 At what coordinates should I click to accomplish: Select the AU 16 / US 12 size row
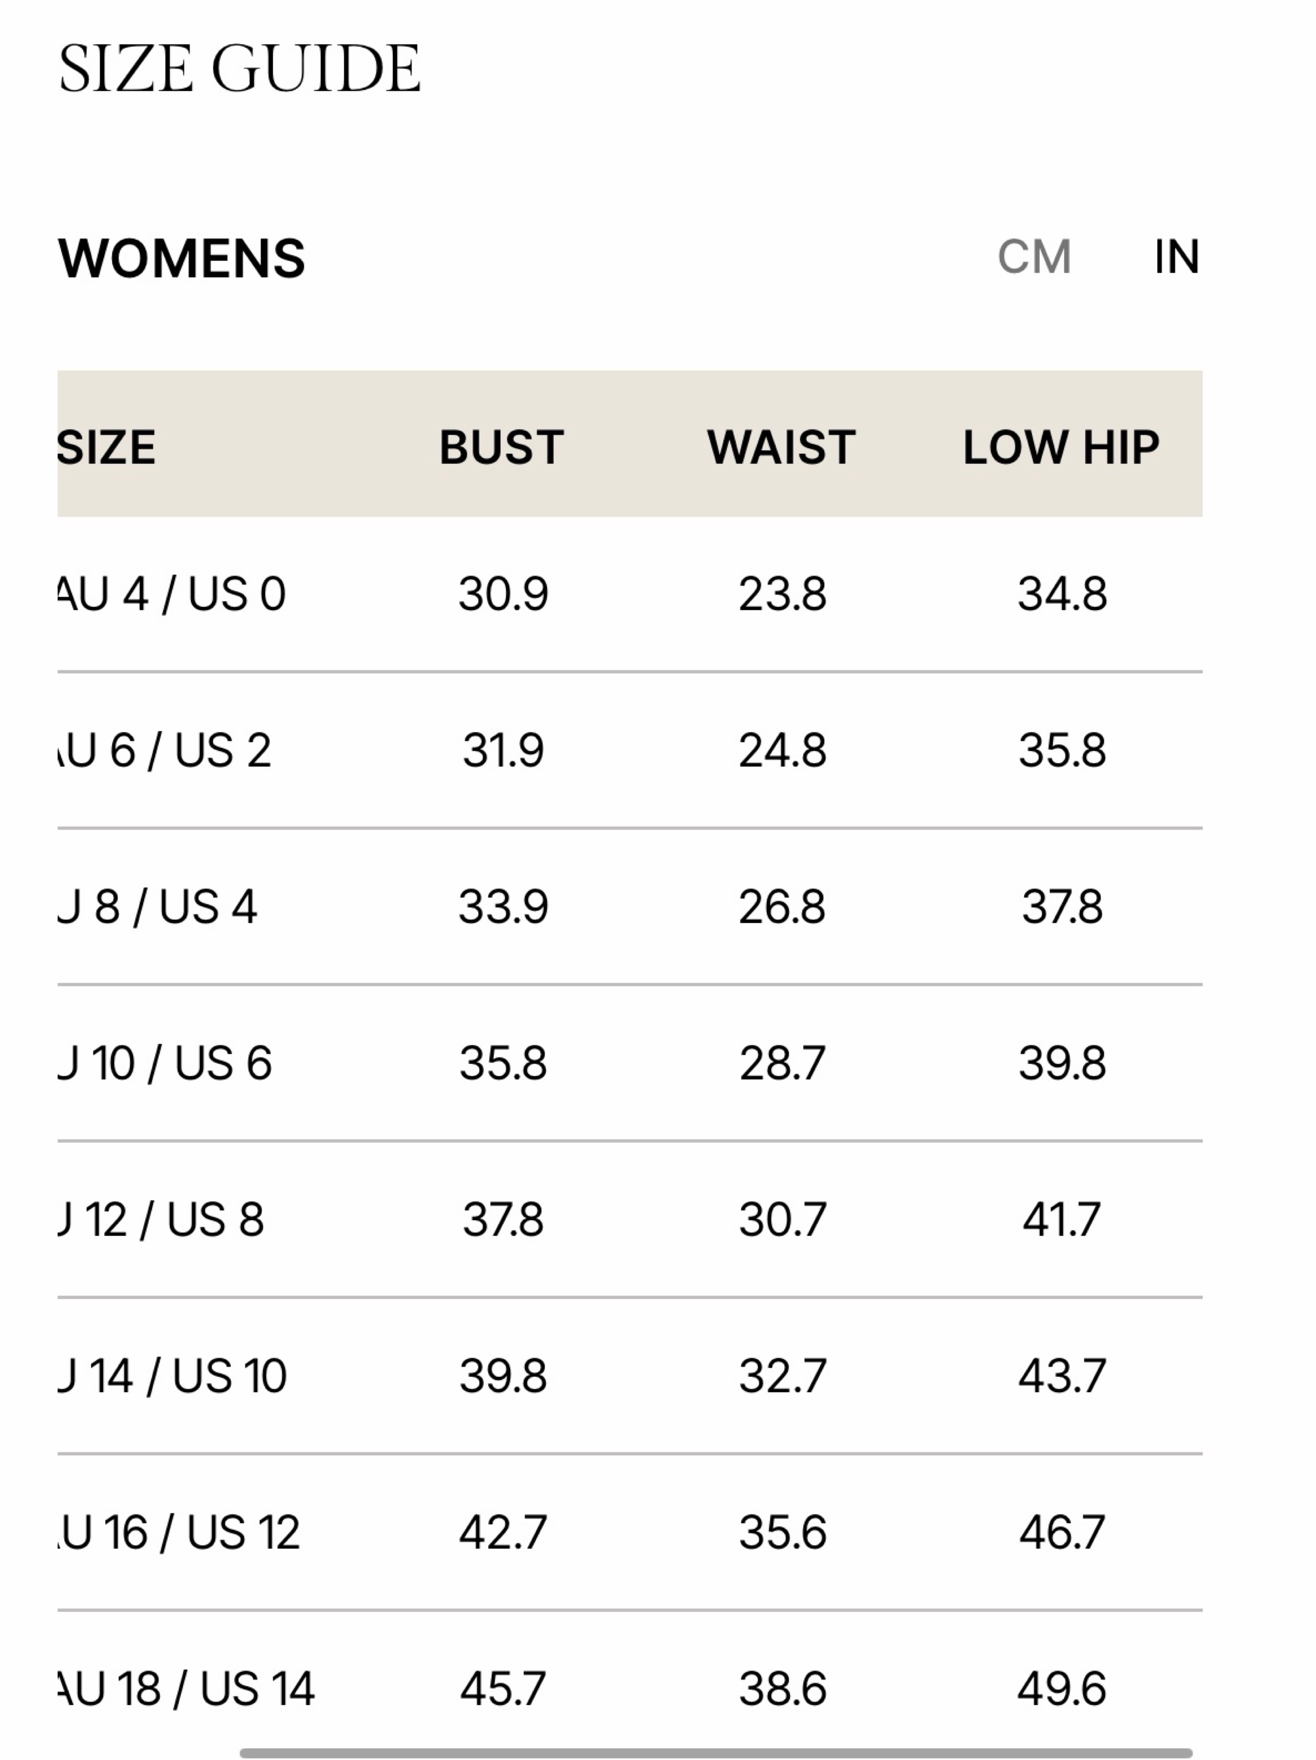tap(629, 1532)
